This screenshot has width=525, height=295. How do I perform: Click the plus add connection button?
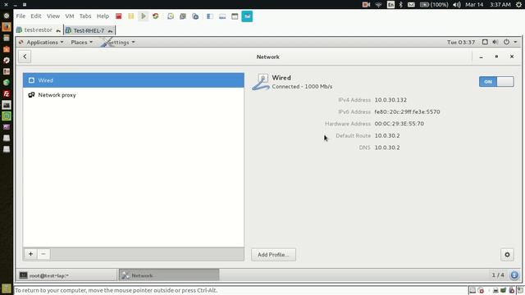[x=30, y=254]
